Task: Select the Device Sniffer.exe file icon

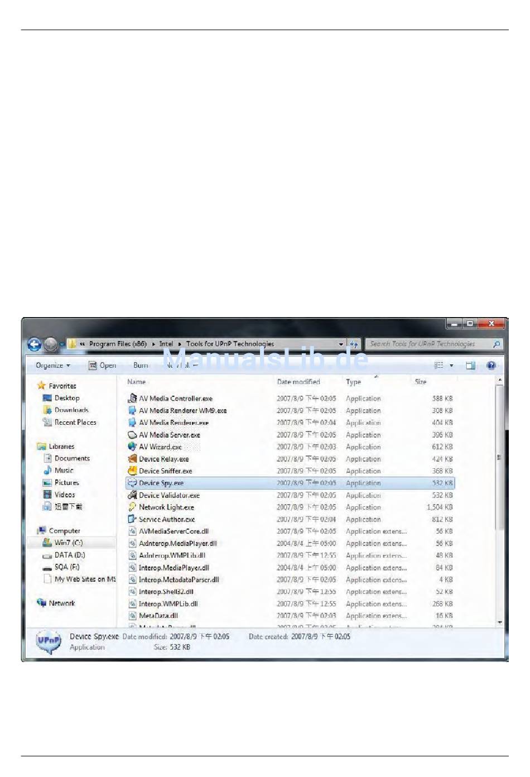Action: tap(132, 471)
